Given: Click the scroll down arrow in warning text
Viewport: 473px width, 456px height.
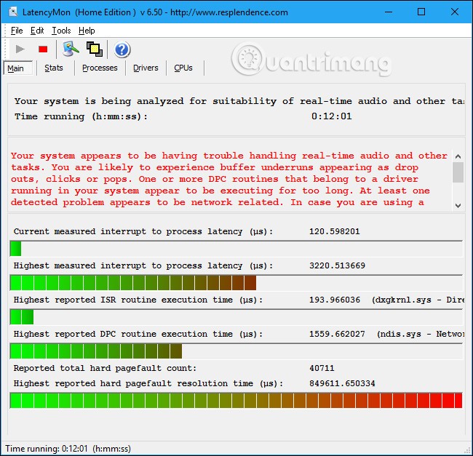Looking at the screenshot, I should (x=458, y=205).
